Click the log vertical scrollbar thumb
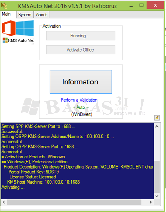166x212 pixels. [157, 177]
